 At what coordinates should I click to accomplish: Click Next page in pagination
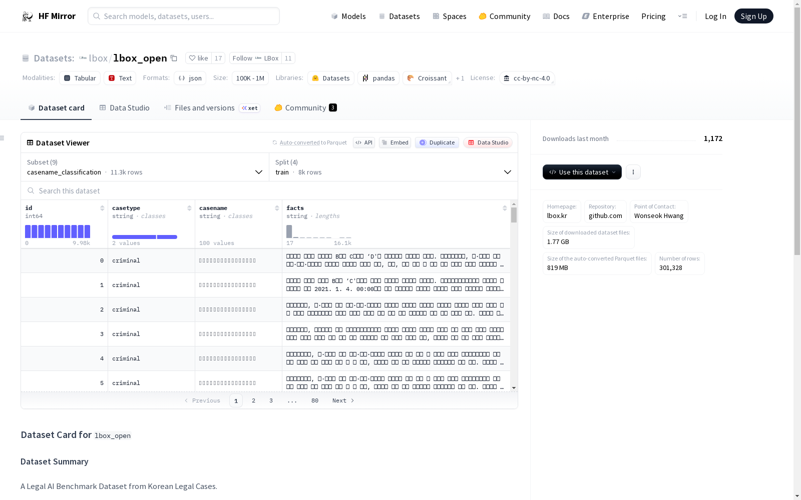coord(343,400)
